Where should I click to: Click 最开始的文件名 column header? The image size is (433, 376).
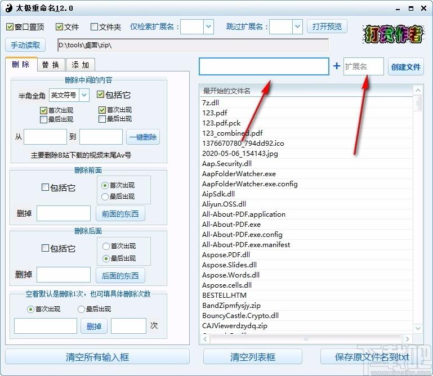pos(306,91)
